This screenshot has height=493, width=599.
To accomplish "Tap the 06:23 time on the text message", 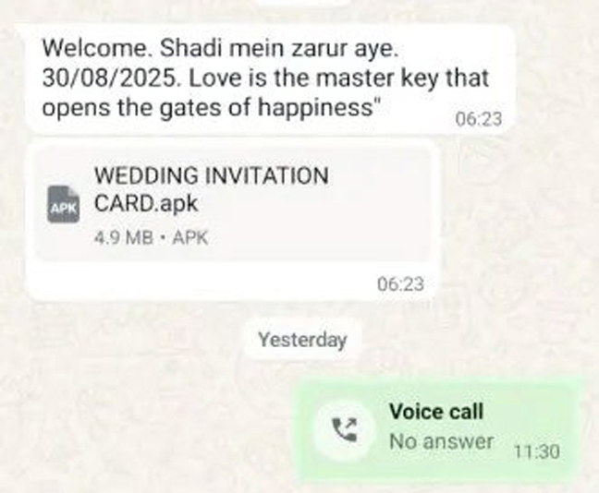I will pyautogui.click(x=479, y=119).
